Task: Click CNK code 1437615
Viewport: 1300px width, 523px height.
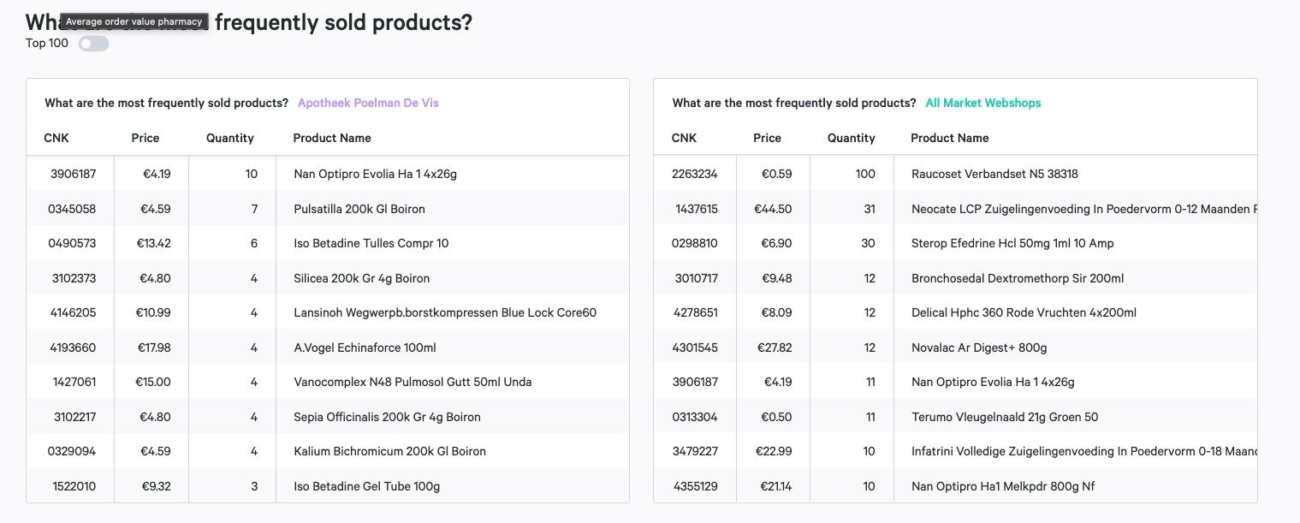Action: point(697,209)
